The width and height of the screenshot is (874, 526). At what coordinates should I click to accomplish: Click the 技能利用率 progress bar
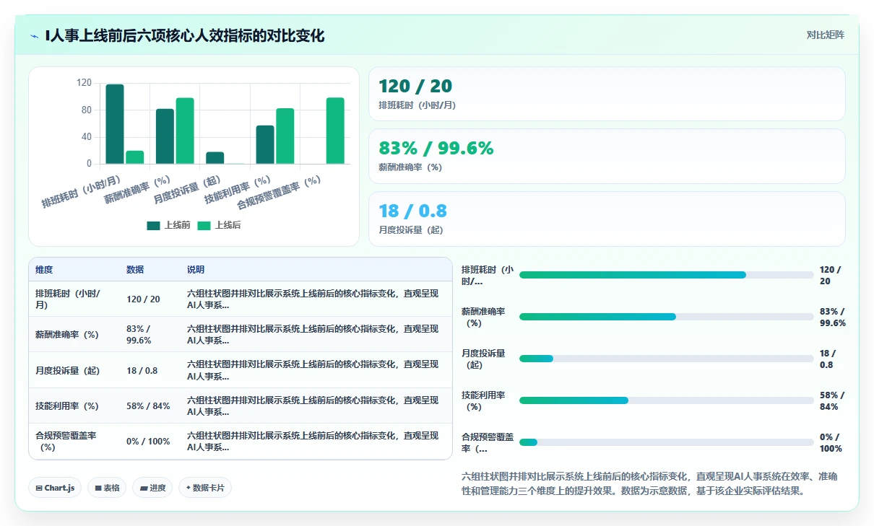[x=666, y=400]
